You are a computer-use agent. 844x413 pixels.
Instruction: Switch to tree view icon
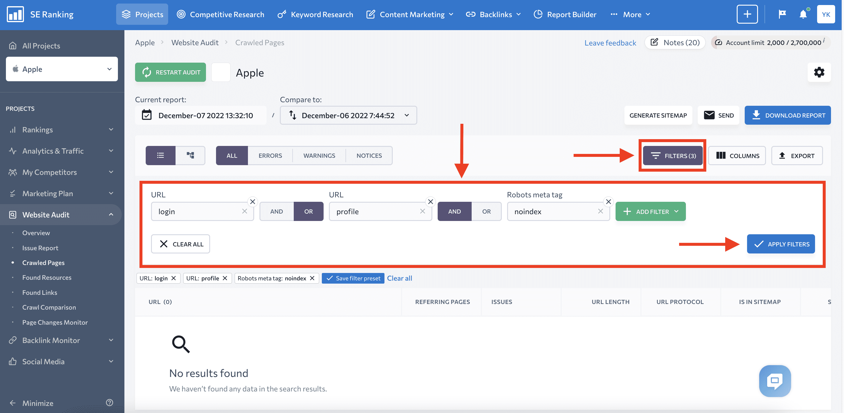(190, 156)
